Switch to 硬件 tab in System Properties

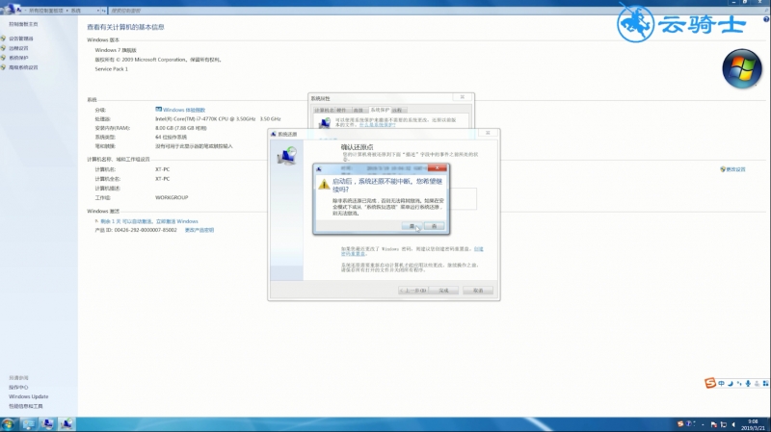point(342,110)
